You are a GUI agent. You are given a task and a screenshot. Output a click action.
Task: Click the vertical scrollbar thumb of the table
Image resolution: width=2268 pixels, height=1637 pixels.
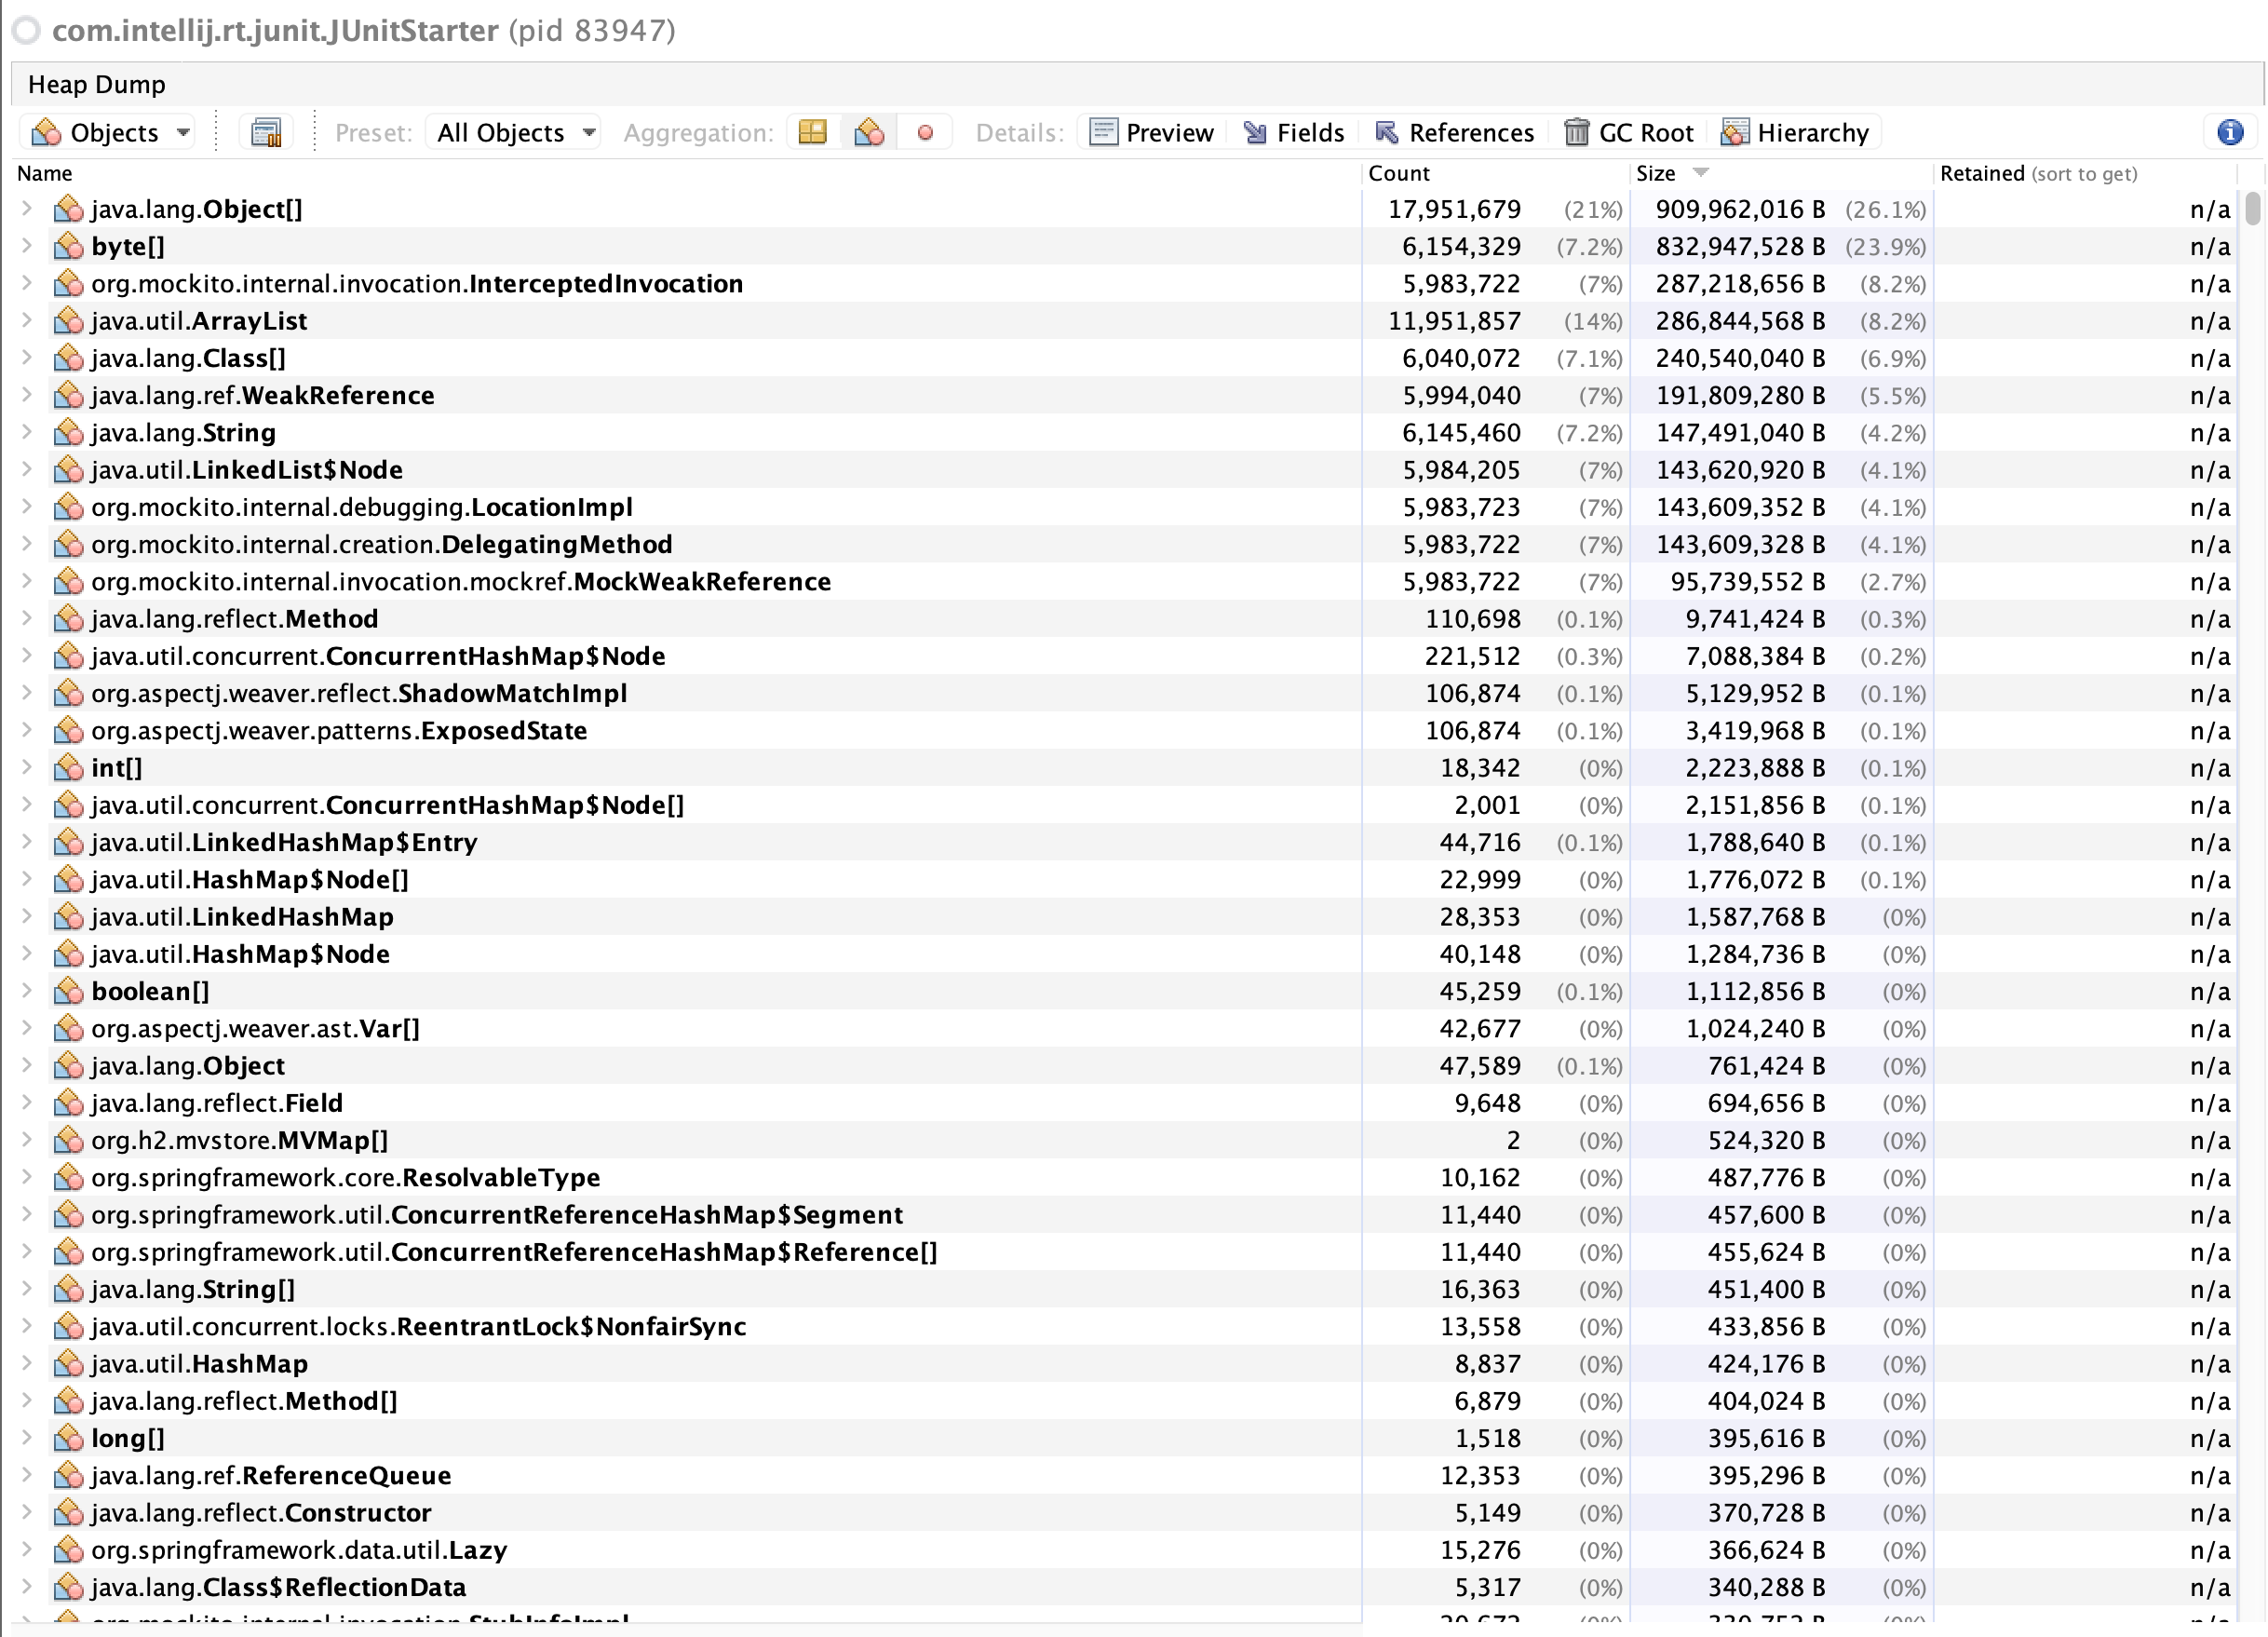point(2253,208)
